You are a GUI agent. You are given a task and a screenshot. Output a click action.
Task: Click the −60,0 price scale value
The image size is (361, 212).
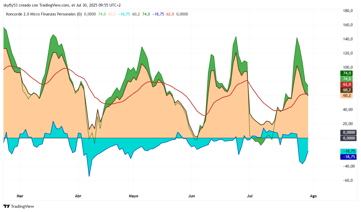(347, 180)
